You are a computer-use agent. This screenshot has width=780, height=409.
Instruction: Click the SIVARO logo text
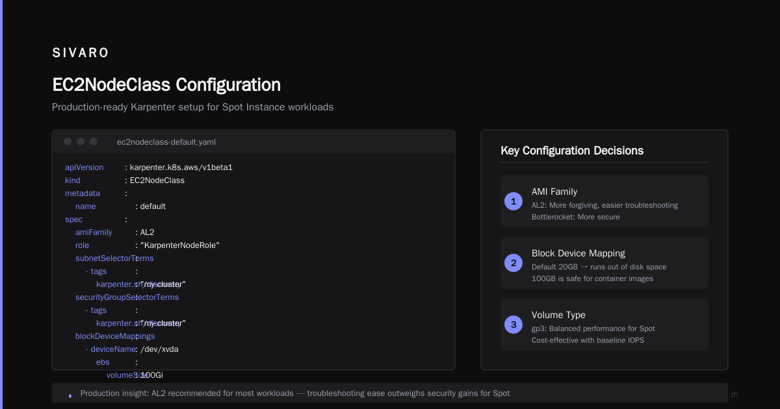[81, 53]
